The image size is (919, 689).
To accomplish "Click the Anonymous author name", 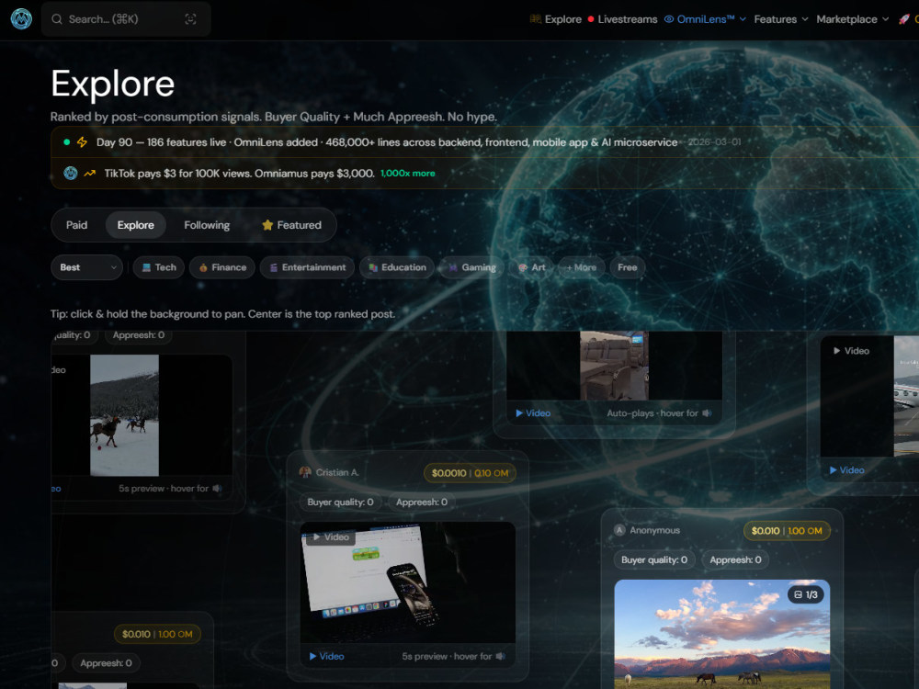I will click(x=654, y=530).
